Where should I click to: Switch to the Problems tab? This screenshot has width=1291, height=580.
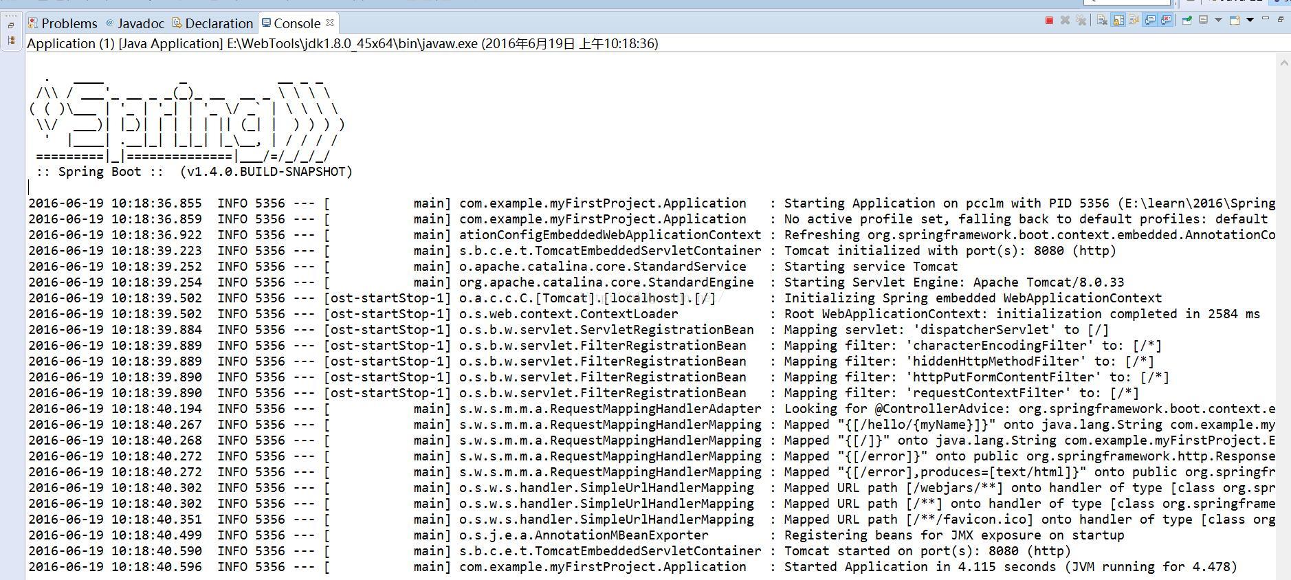coord(63,23)
